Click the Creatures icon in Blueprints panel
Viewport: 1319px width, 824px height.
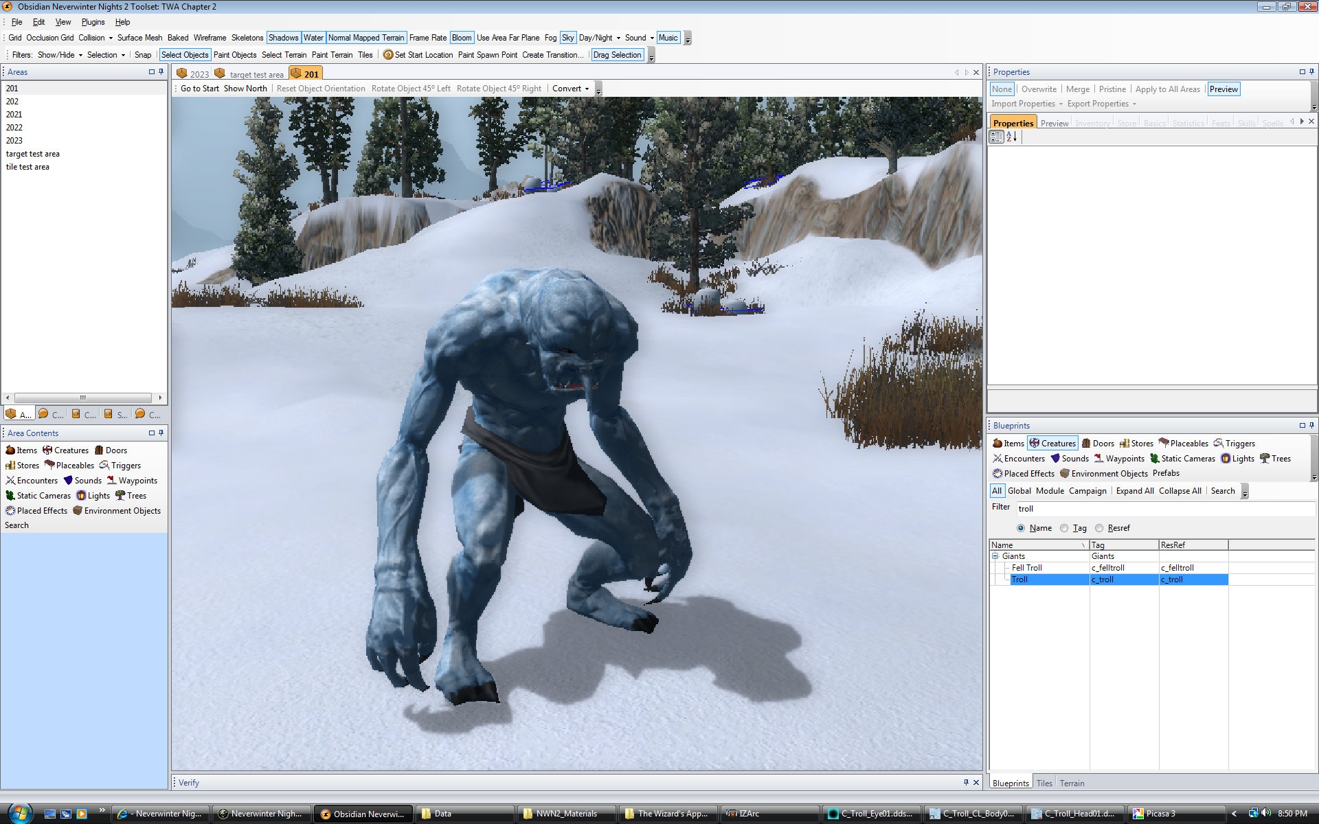coord(1035,444)
